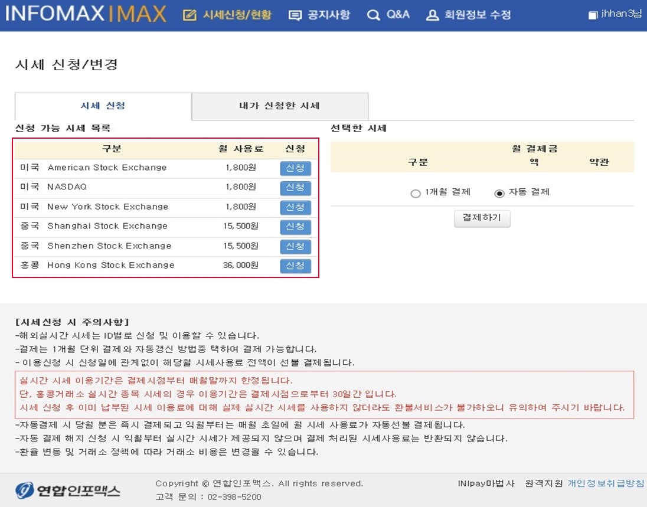Click the 결제하기 button
This screenshot has height=507, width=647.
482,218
